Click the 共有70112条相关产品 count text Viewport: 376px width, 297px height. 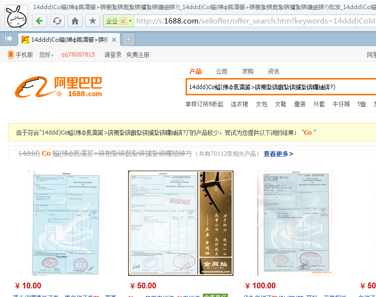pos(227,154)
